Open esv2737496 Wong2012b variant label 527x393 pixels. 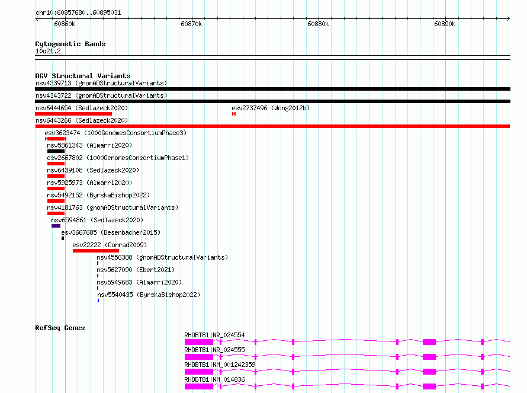coord(271,108)
